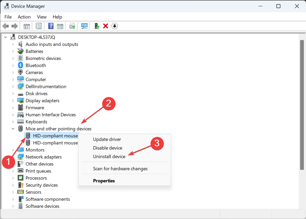Expand the Display adapters category
This screenshot has width=306, height=219.
13,101
